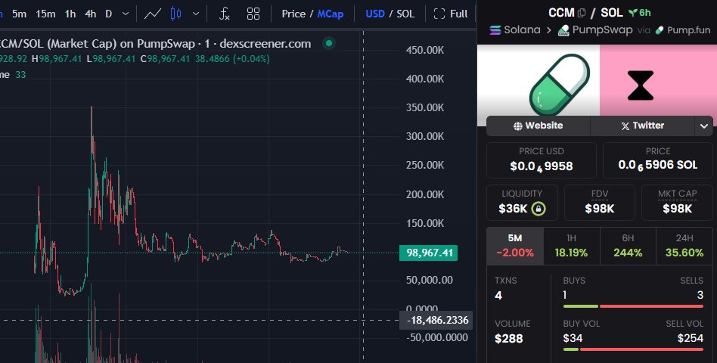Viewport: 717px width, 363px height.
Task: Expand the chart style dropdown
Action: [196, 14]
